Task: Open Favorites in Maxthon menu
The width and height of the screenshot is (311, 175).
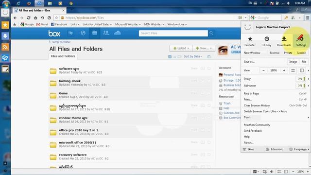Action: click(x=250, y=41)
